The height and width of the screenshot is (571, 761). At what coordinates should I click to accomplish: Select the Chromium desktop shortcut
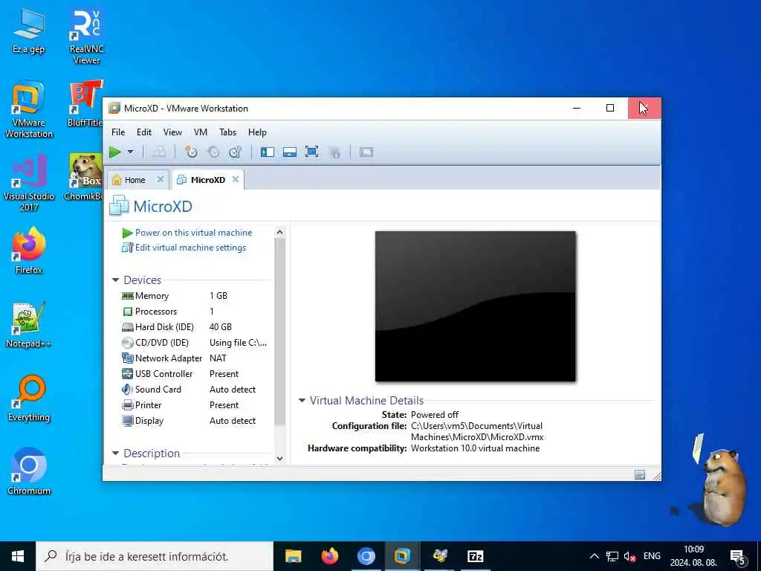pos(29,472)
